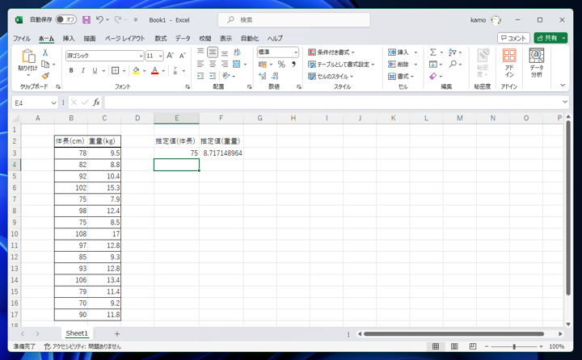582x360 pixels.
Task: Open Cell Styles menu
Action: 331,76
